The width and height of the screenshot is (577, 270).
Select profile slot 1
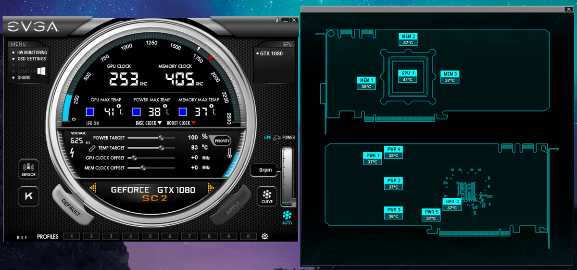click(71, 236)
